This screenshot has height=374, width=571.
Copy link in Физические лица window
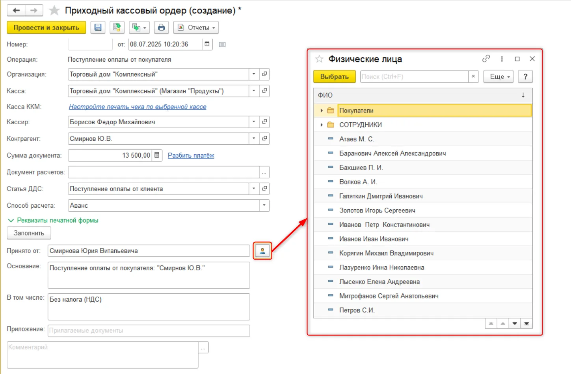click(x=486, y=59)
